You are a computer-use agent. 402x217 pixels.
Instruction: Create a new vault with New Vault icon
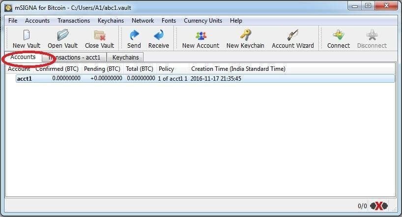coord(27,35)
